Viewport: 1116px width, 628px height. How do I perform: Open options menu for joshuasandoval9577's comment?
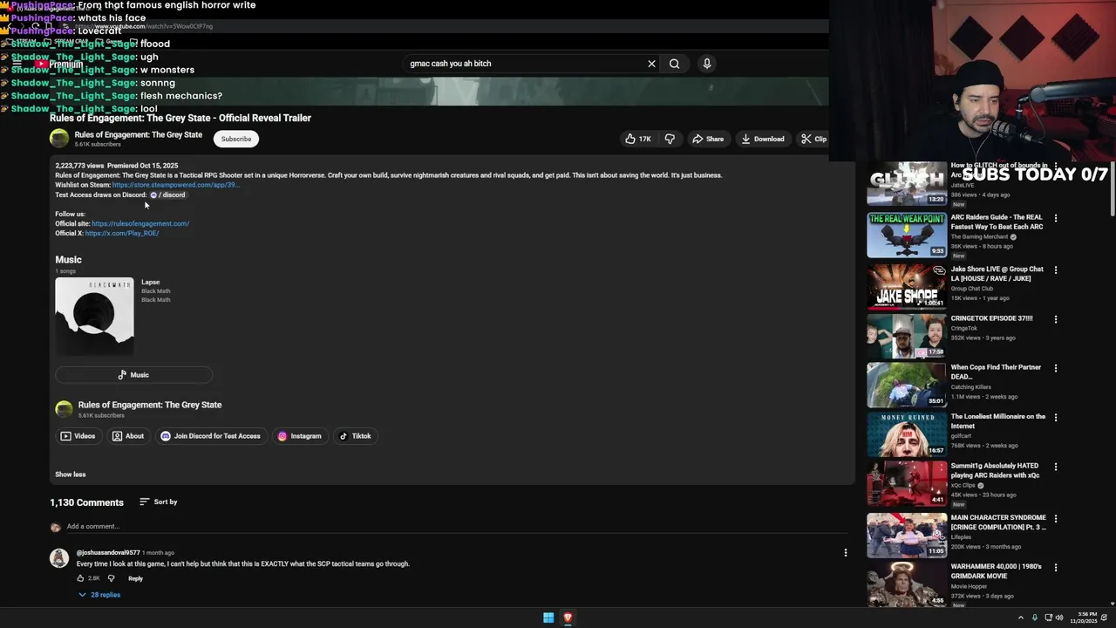[x=845, y=552]
